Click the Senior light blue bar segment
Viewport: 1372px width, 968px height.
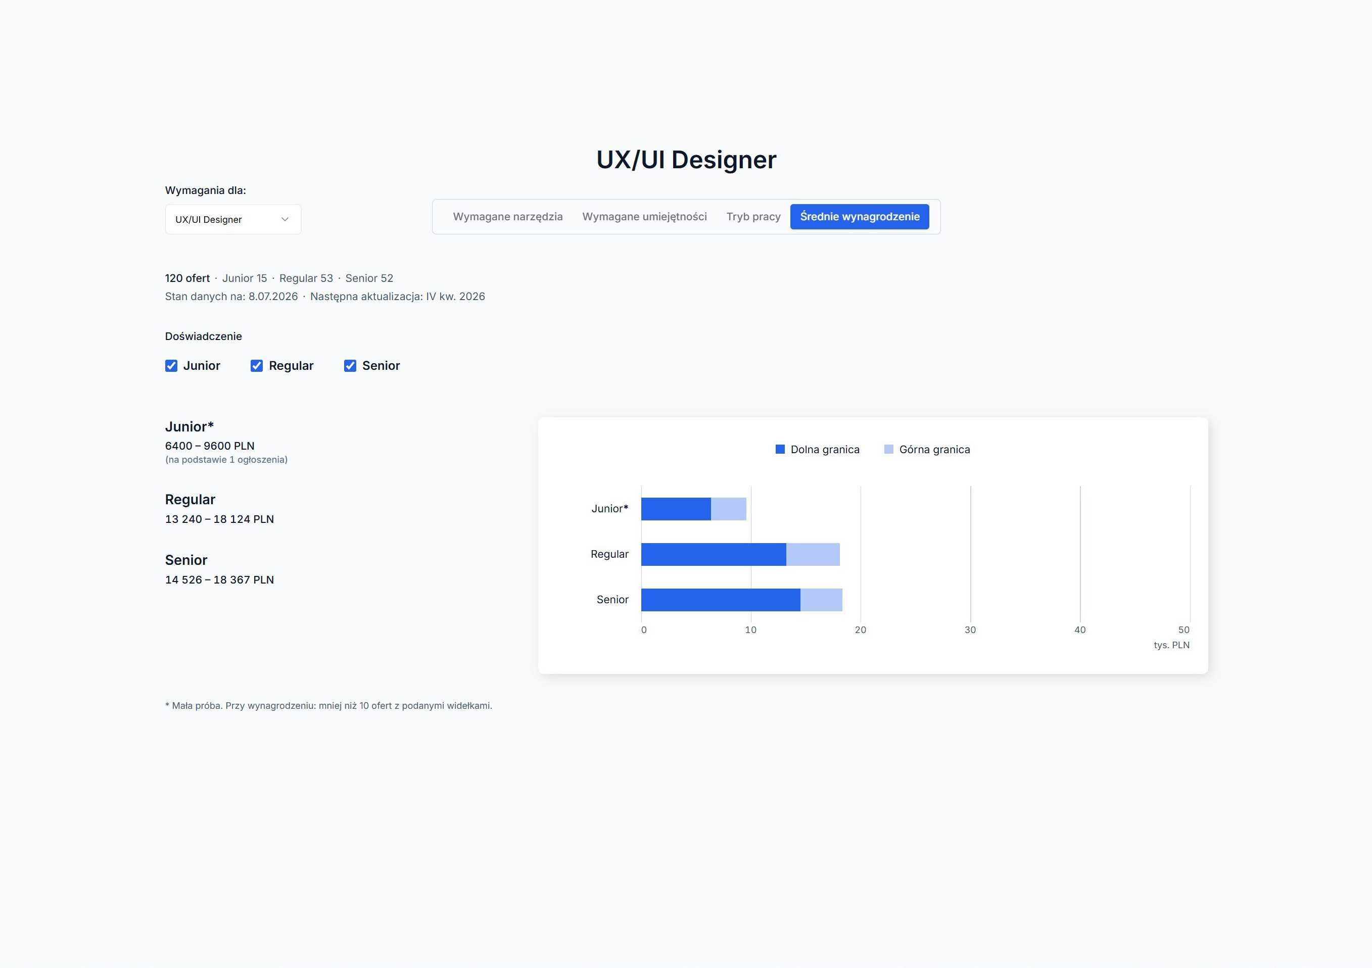[x=821, y=600]
